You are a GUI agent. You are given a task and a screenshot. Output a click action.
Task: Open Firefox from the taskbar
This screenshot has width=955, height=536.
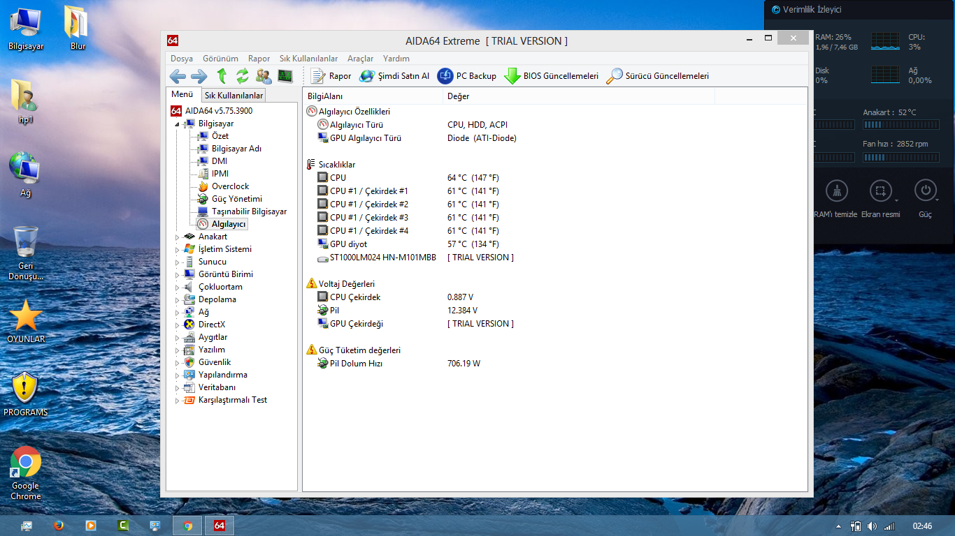pyautogui.click(x=59, y=526)
